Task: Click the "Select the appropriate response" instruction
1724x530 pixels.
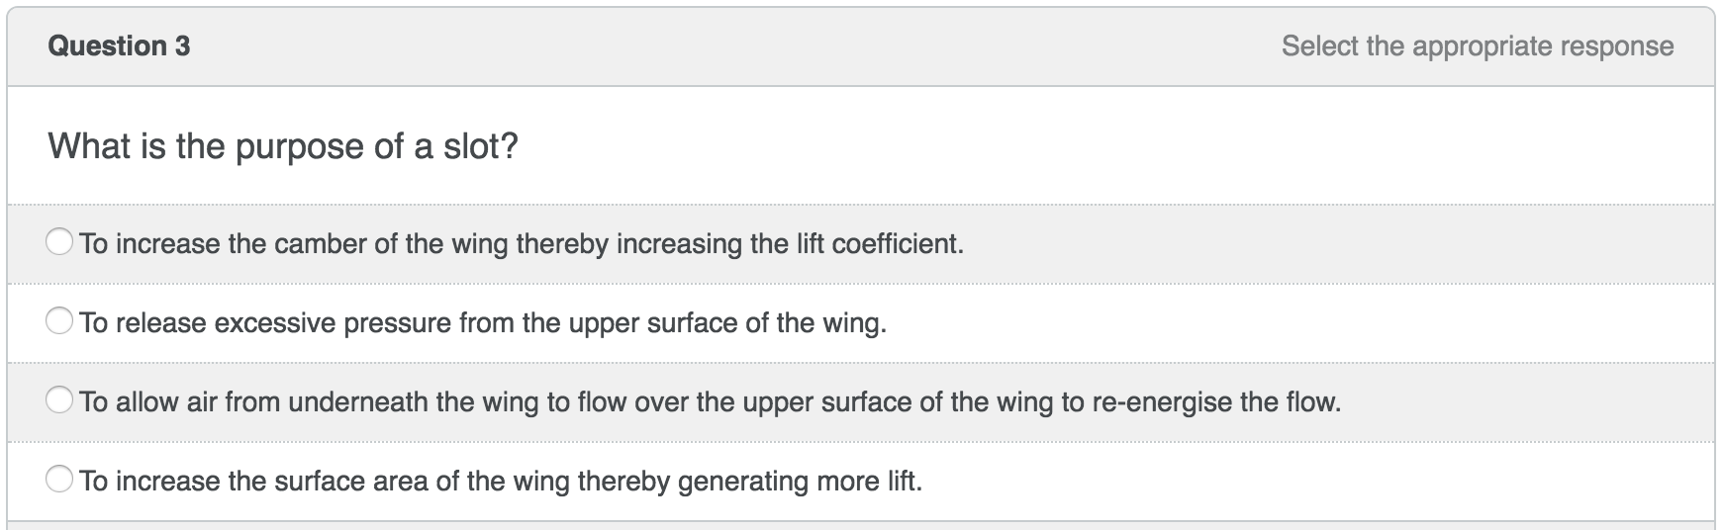Action: tap(1477, 46)
